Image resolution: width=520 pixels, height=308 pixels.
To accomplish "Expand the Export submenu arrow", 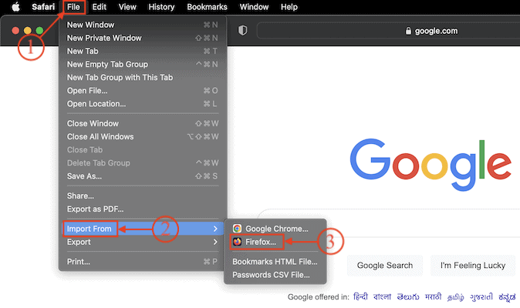I will pos(215,242).
